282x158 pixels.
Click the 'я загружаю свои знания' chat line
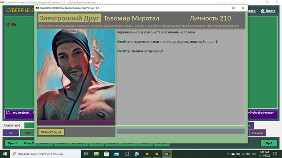167,42
